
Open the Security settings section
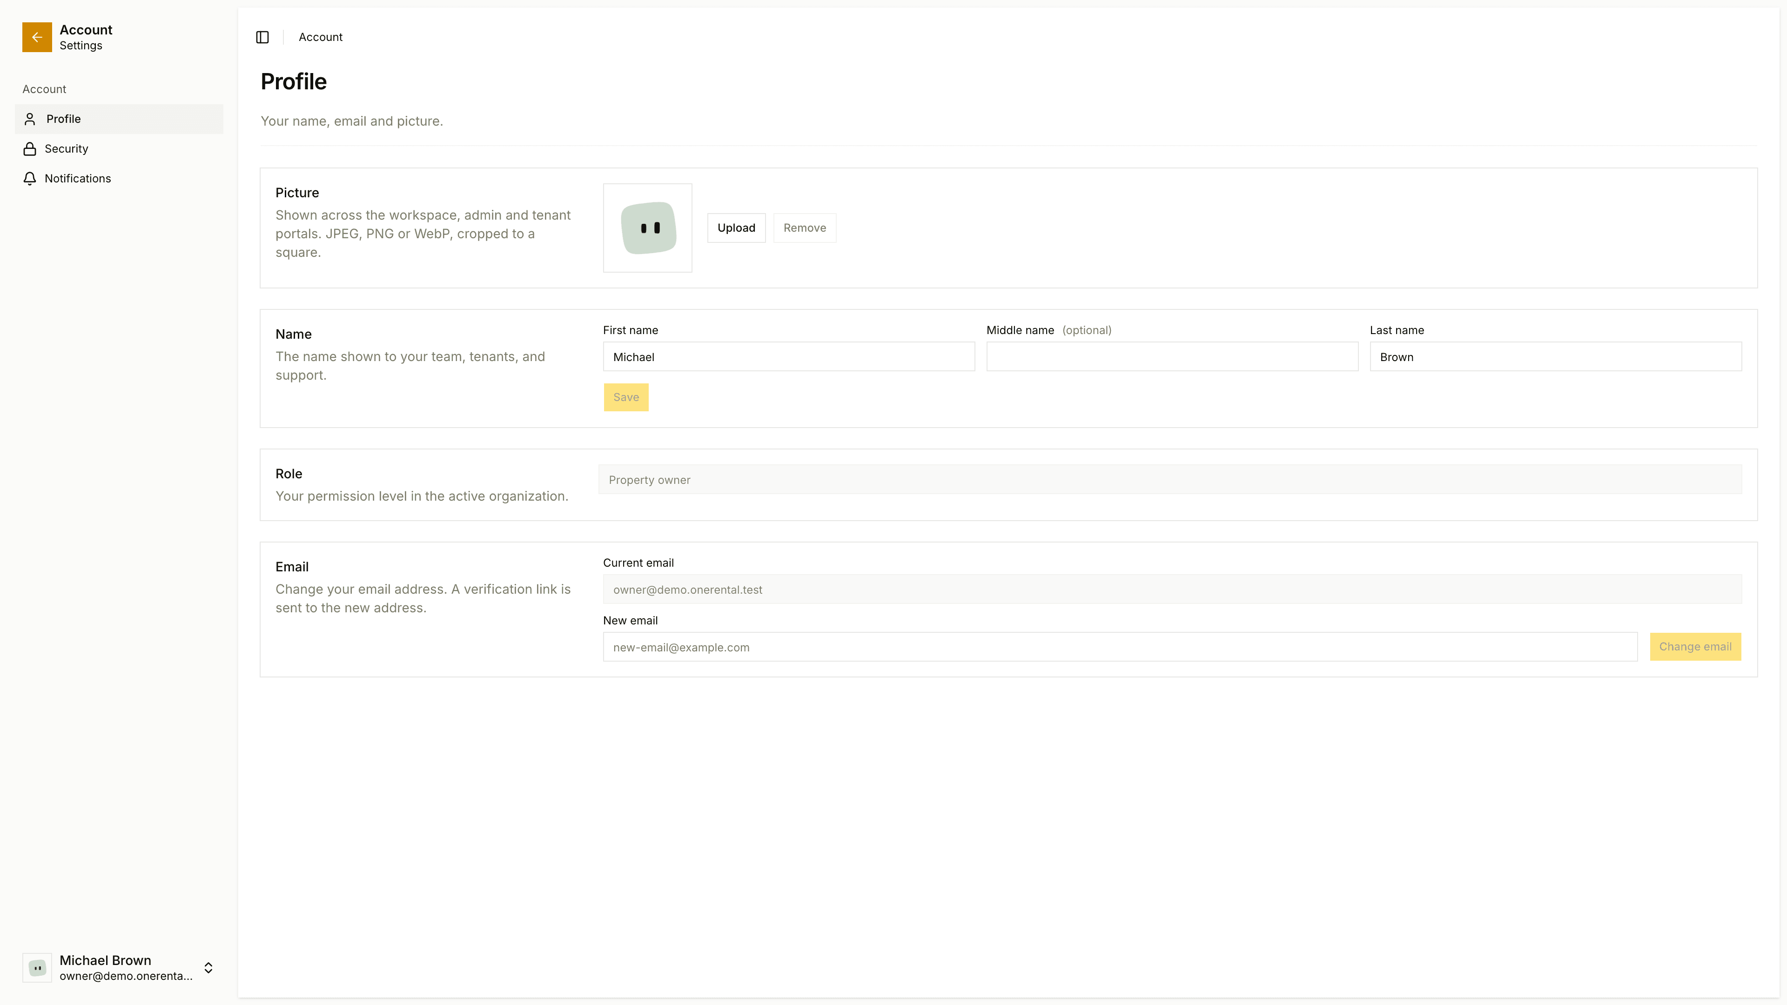(x=119, y=149)
